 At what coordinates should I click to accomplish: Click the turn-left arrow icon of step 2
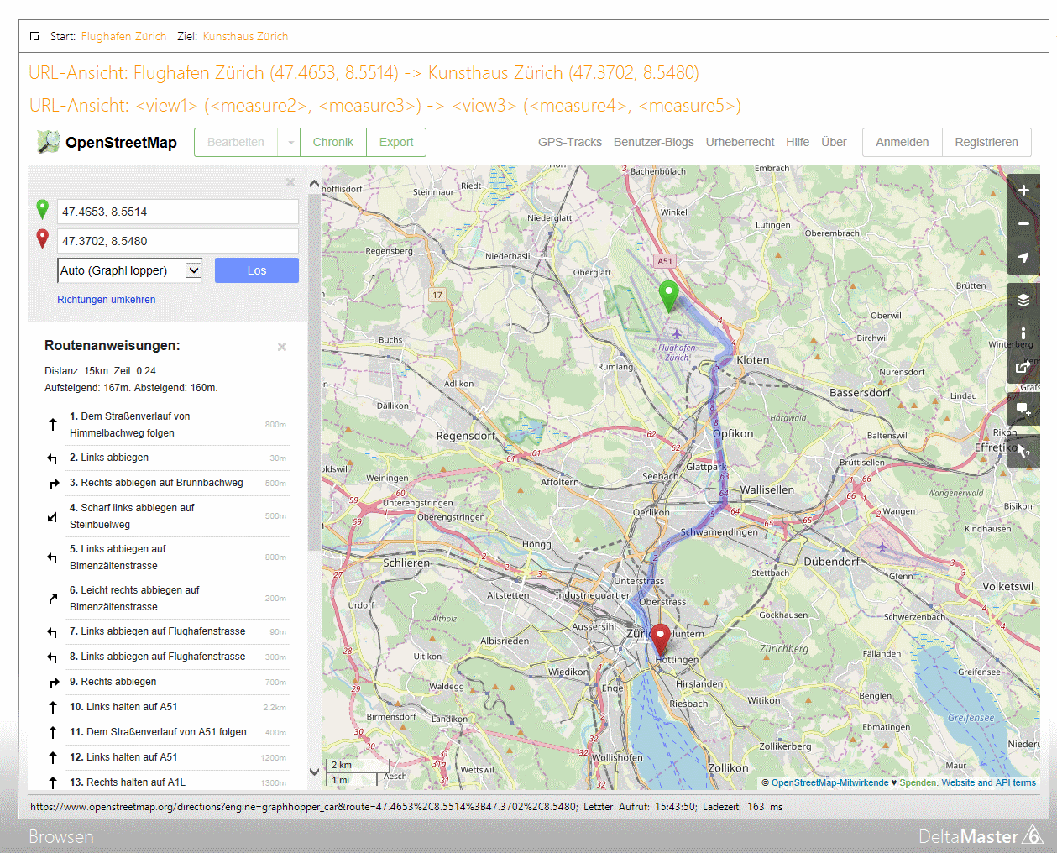pyautogui.click(x=52, y=458)
